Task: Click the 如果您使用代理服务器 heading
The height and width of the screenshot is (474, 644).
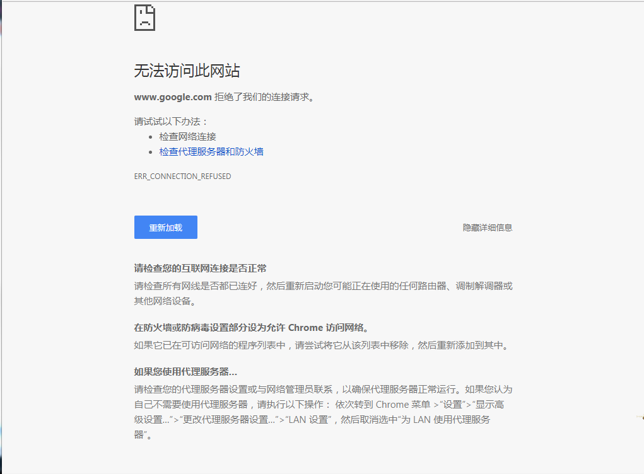Action: (185, 372)
